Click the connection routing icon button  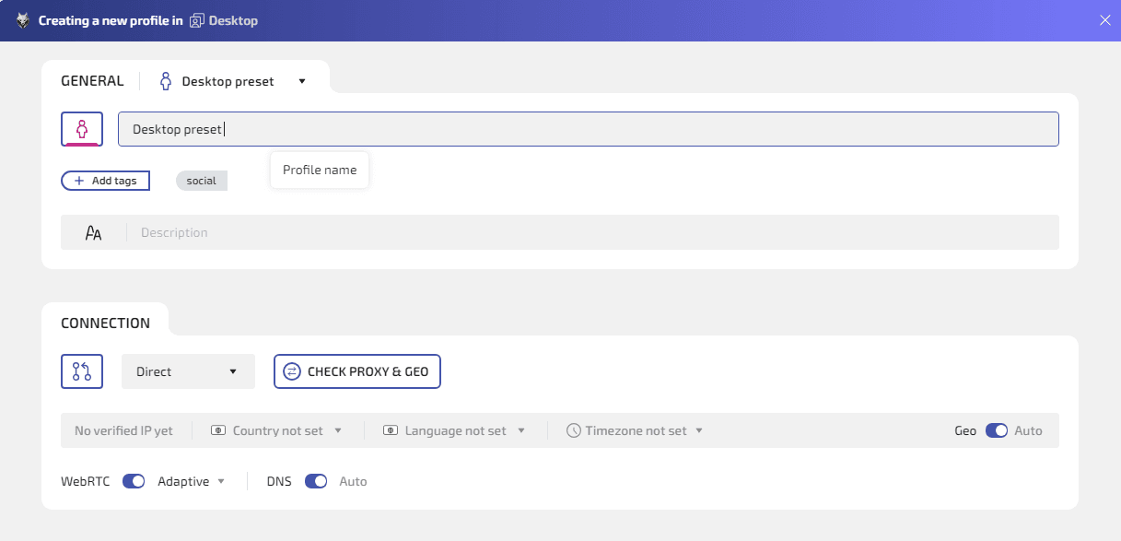(82, 371)
